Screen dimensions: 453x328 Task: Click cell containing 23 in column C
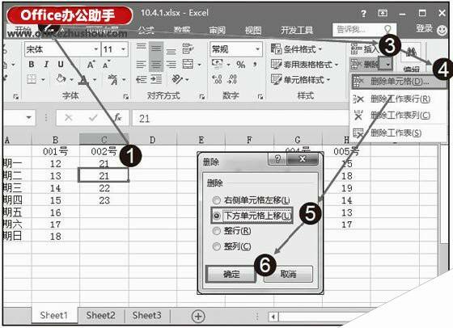tap(104, 200)
